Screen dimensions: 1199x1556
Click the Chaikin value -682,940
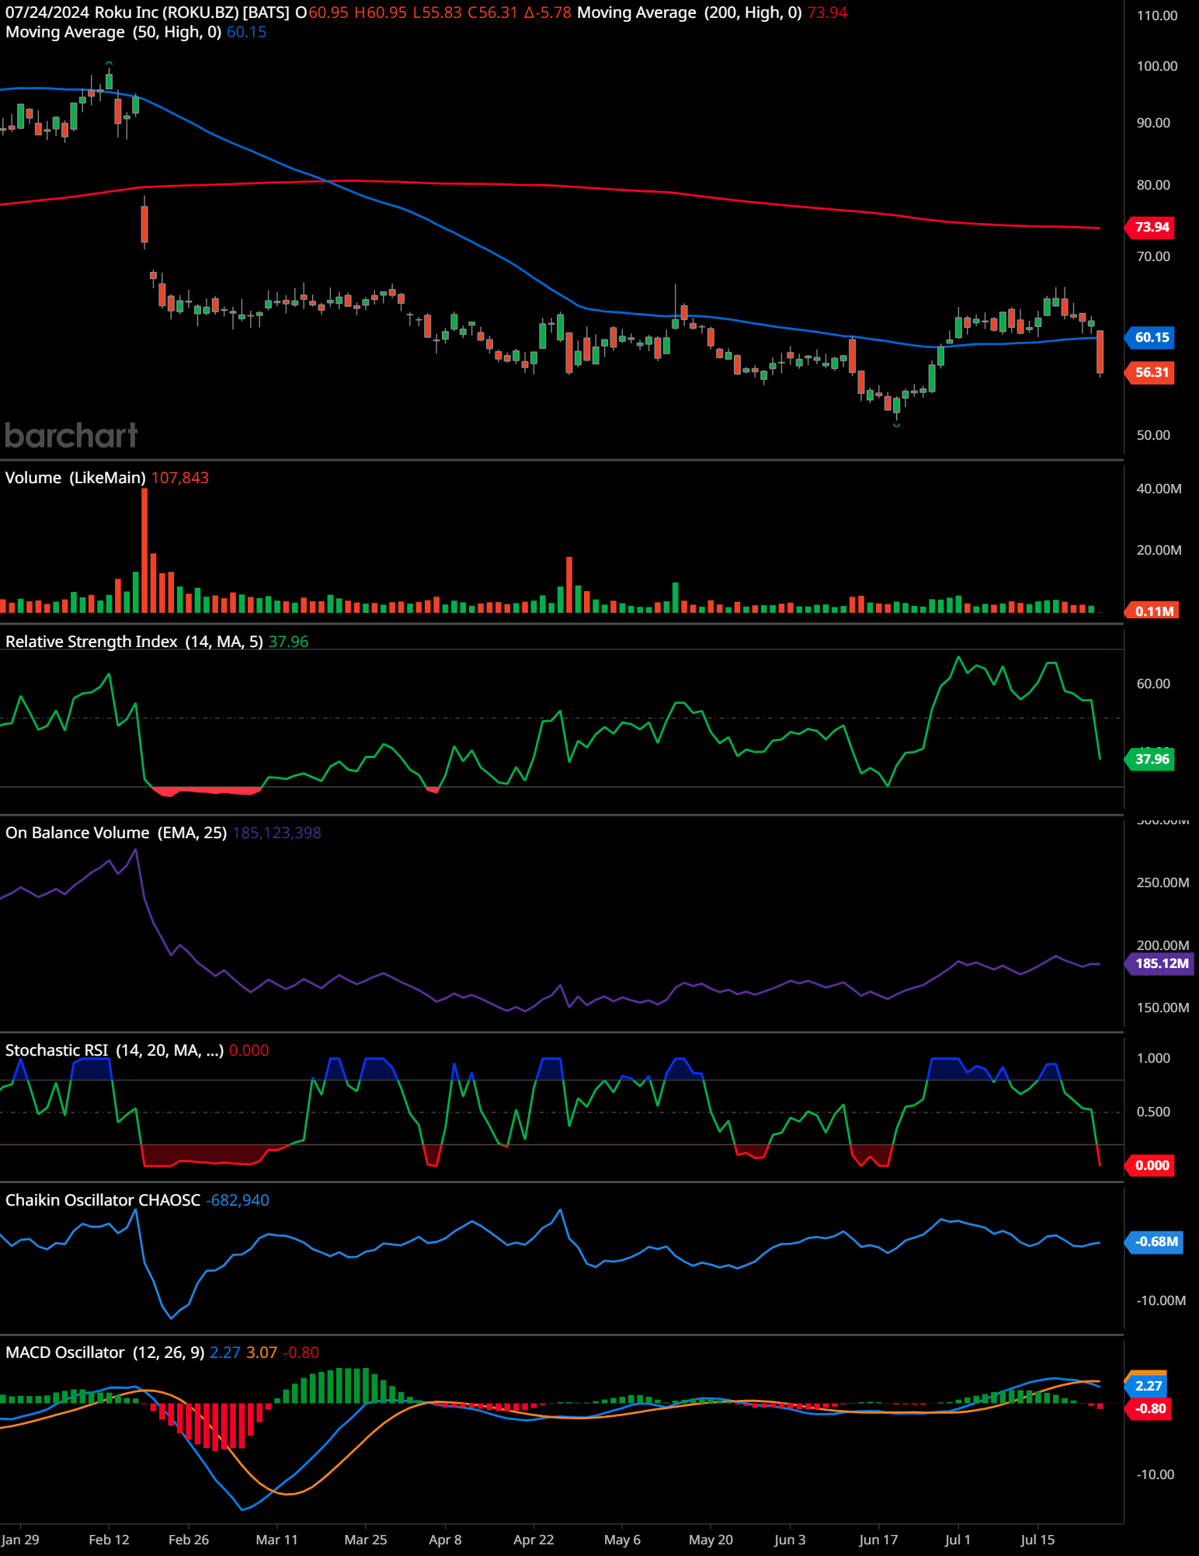click(x=237, y=1200)
